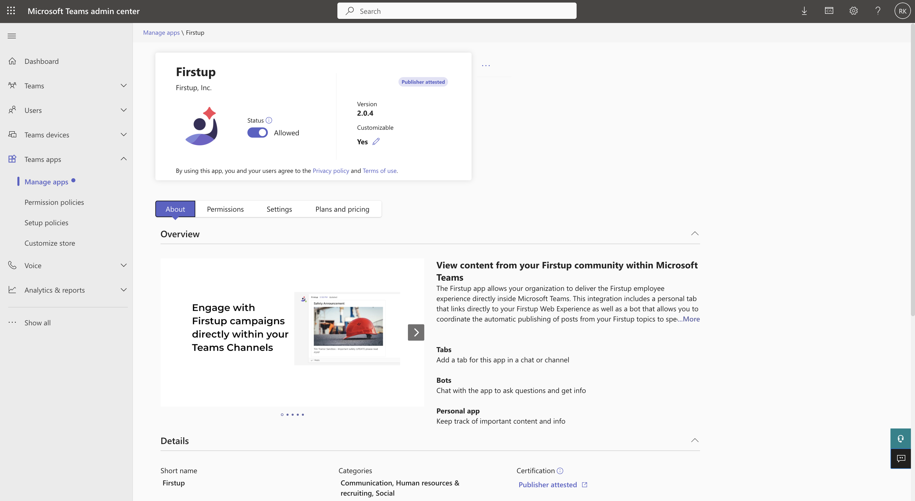Expand description with More link
915x501 pixels.
click(x=691, y=319)
